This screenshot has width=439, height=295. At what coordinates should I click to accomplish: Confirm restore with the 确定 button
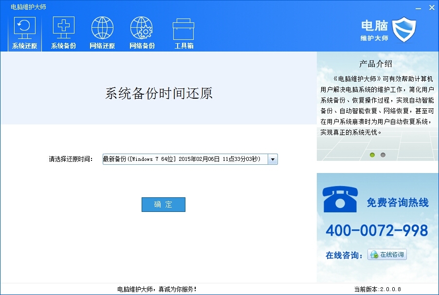coord(164,205)
